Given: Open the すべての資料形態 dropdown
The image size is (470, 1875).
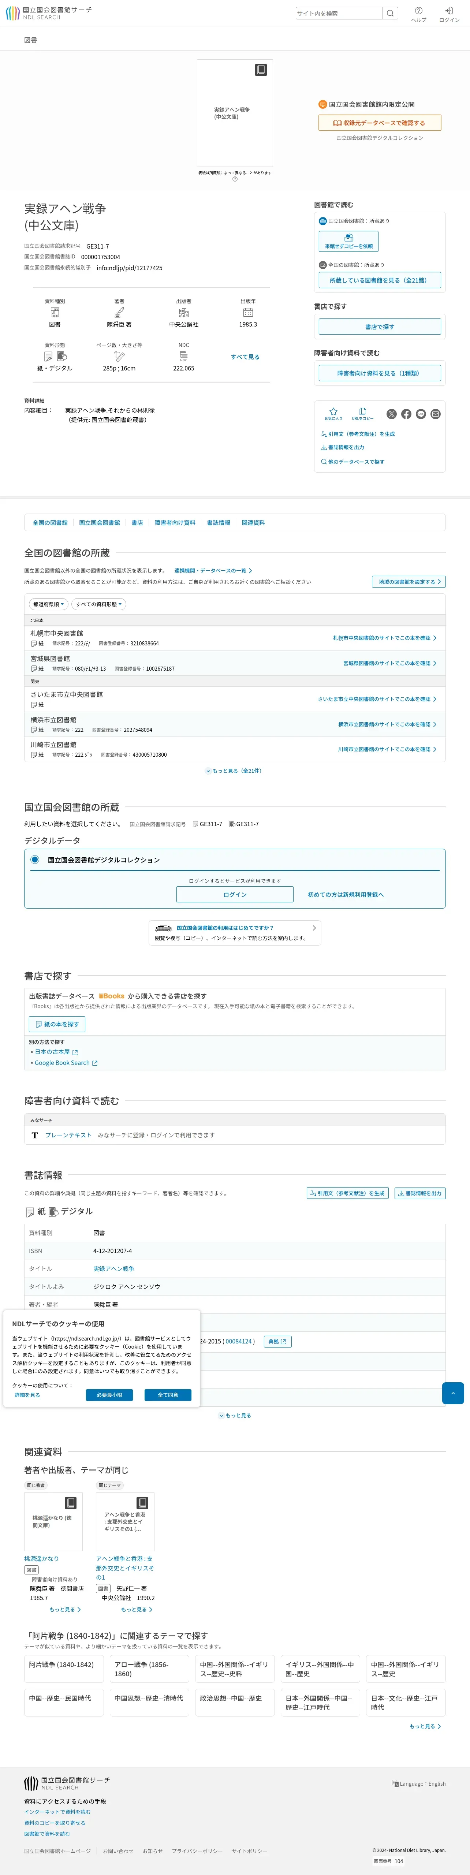Looking at the screenshot, I should 99,604.
